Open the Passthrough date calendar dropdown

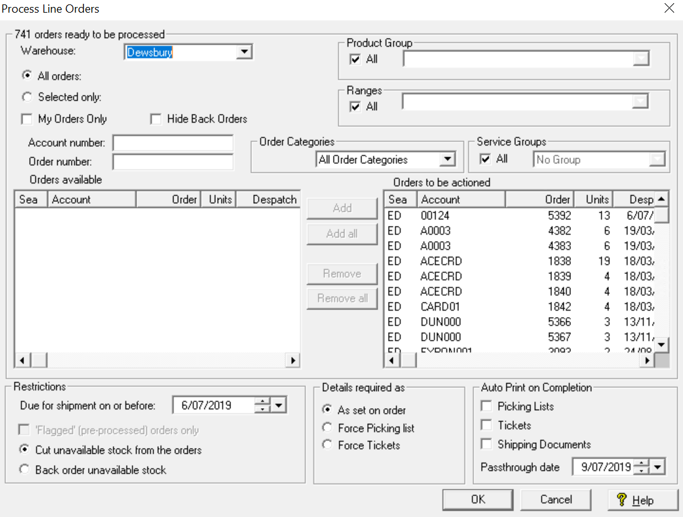[658, 467]
